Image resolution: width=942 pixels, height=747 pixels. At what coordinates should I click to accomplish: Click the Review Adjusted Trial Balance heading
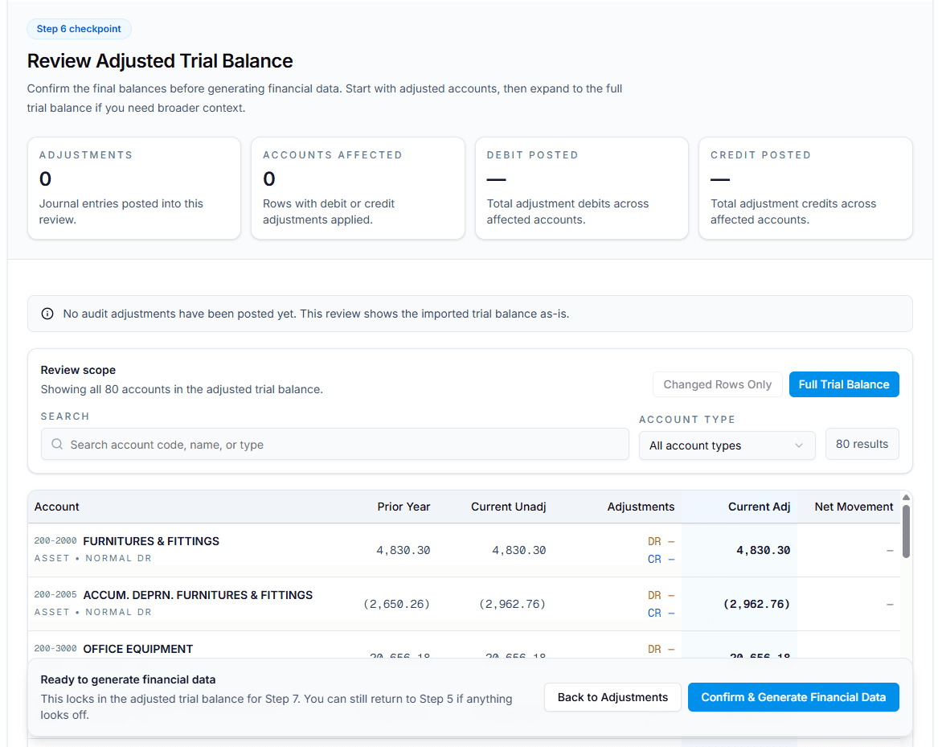tap(160, 61)
